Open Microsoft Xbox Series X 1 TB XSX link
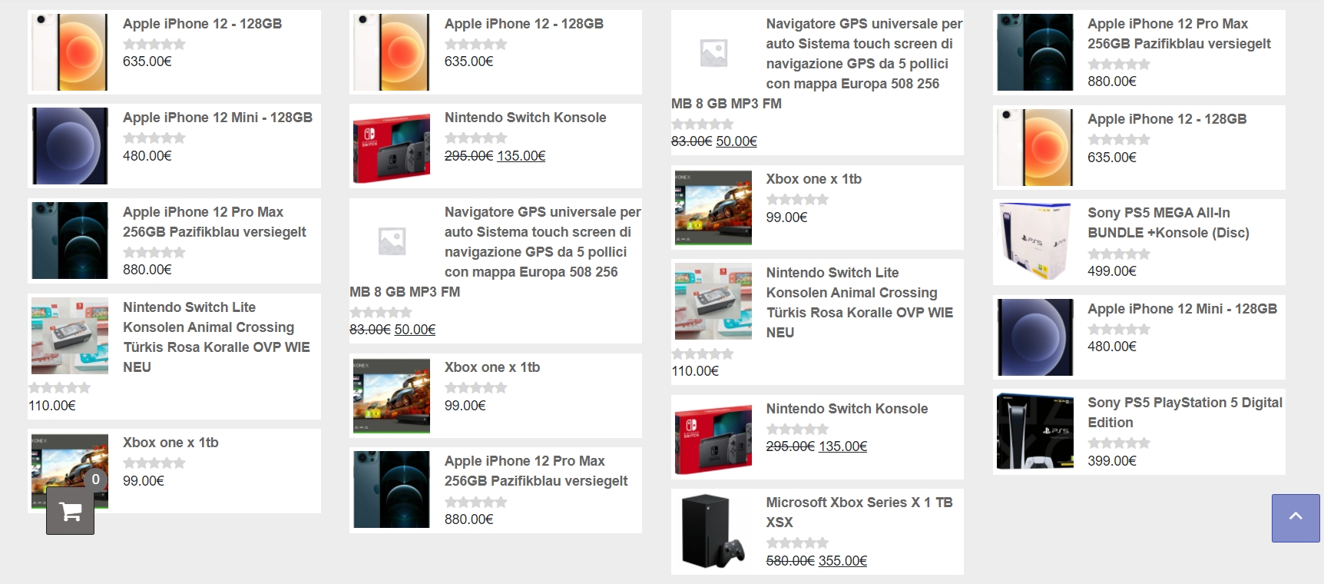Image resolution: width=1324 pixels, height=584 pixels. [x=859, y=513]
